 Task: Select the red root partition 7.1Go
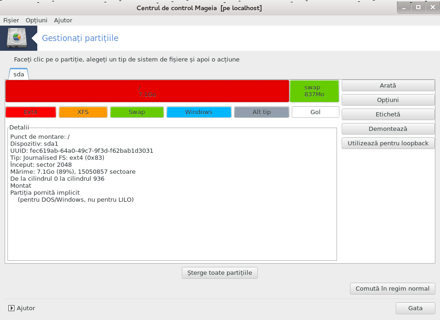tap(147, 91)
